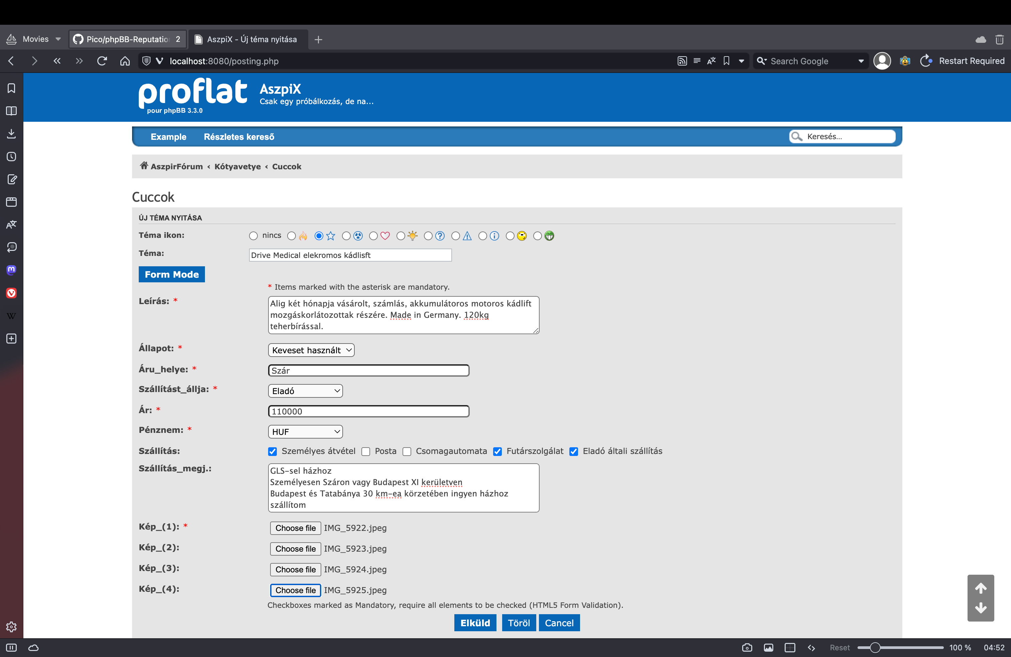The width and height of the screenshot is (1011, 657).
Task: Click the Elküld submit button
Action: [475, 623]
